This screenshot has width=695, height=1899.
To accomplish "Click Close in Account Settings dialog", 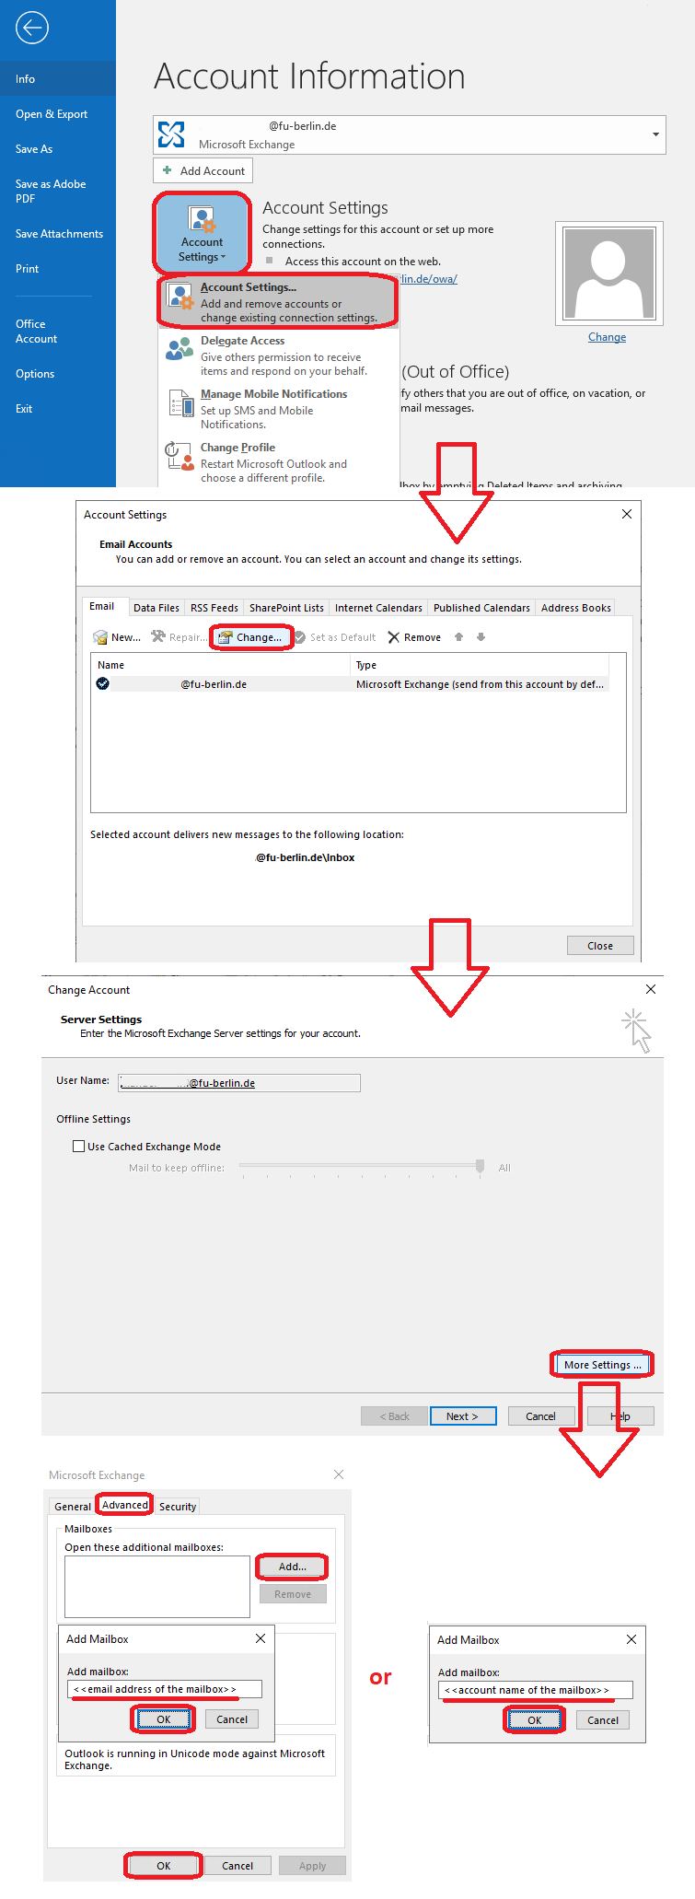I will point(600,946).
